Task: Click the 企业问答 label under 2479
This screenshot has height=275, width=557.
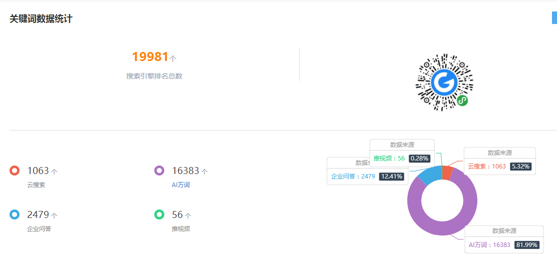Action: (x=39, y=229)
